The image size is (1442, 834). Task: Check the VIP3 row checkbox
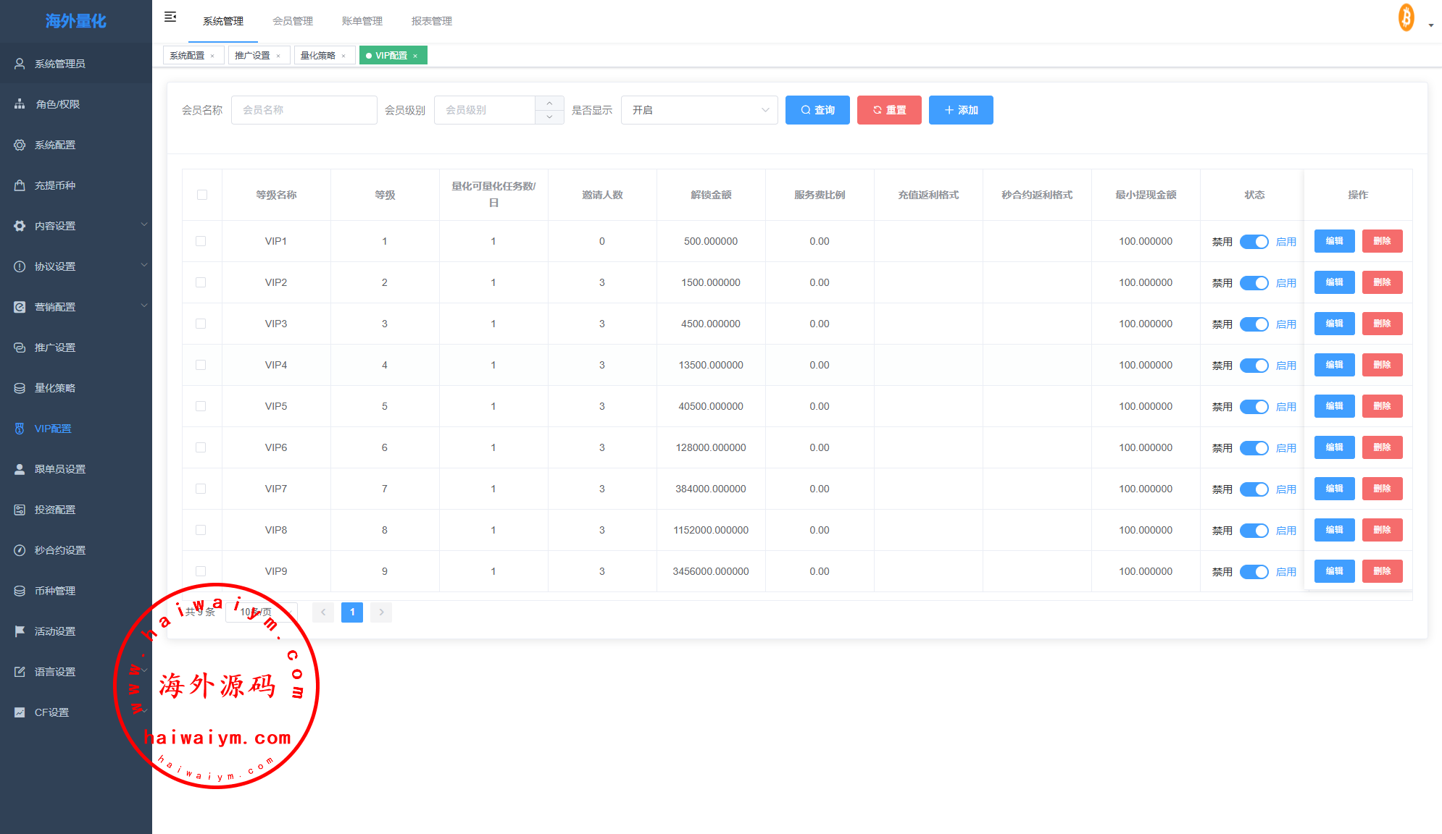tap(201, 324)
